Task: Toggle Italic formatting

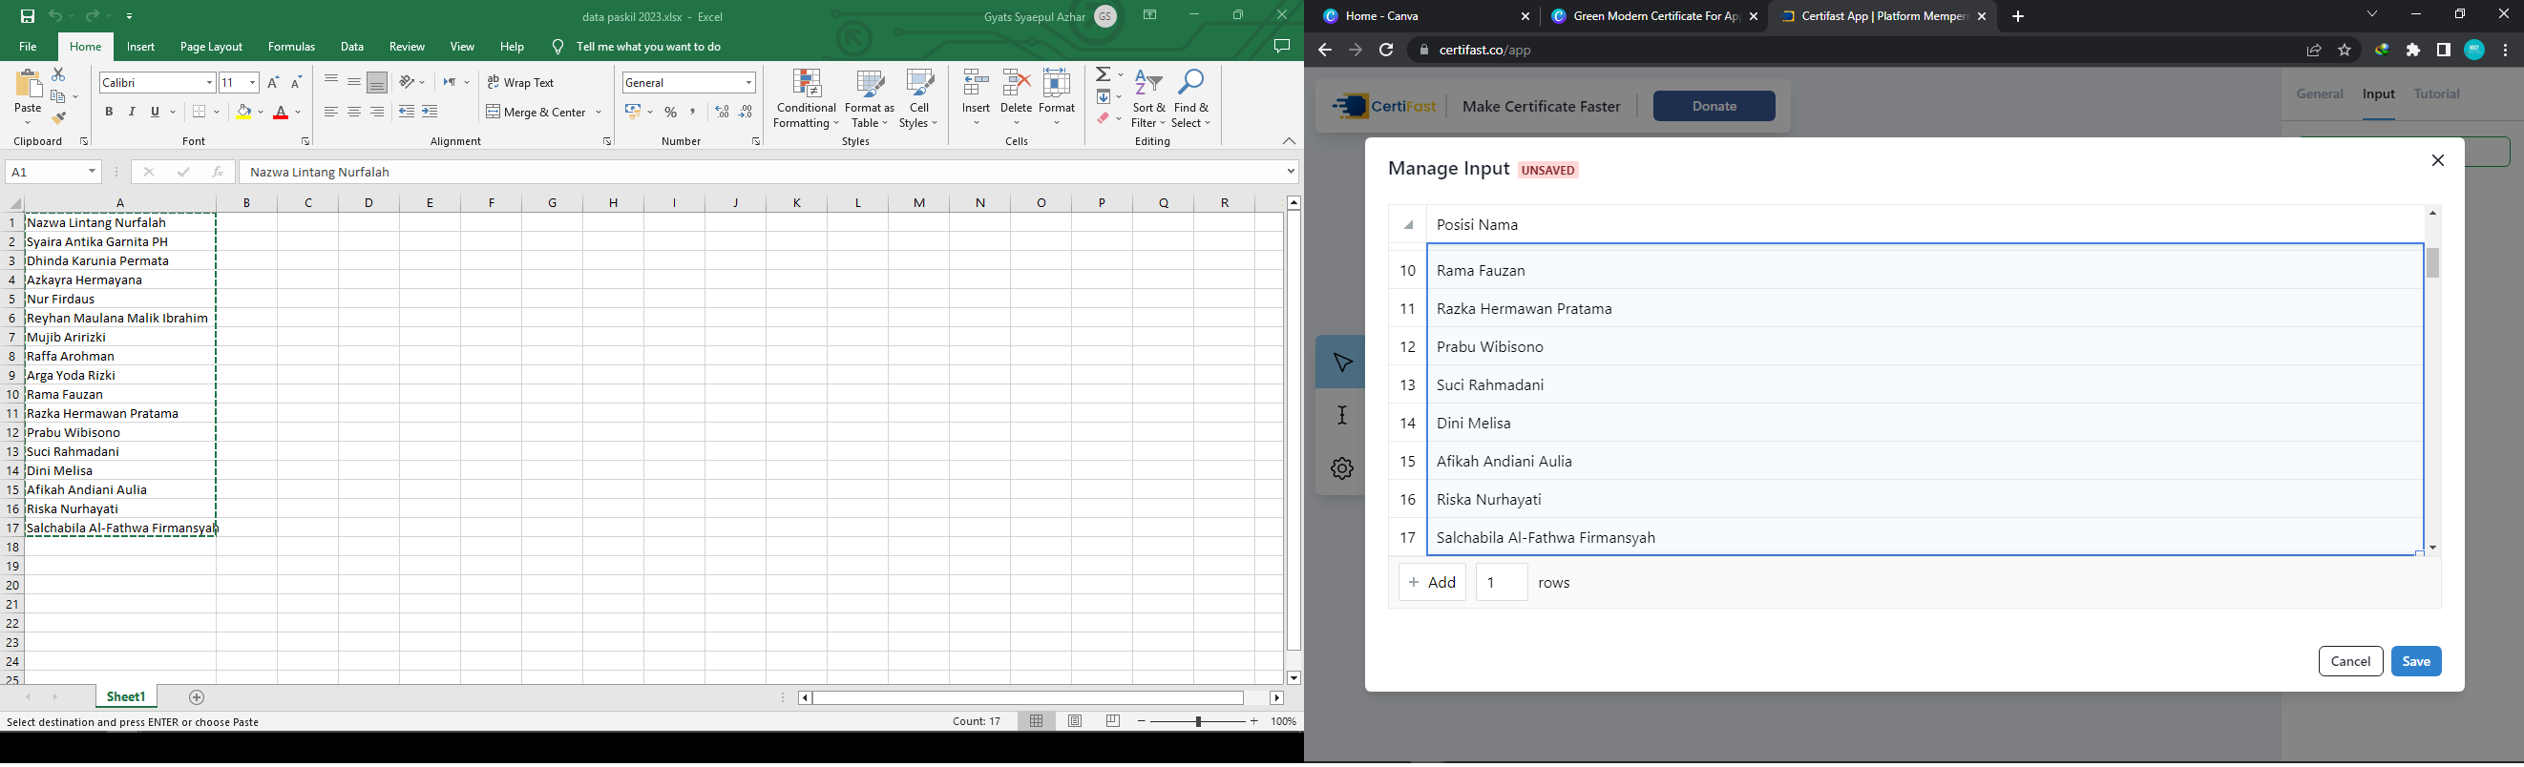Action: tap(133, 113)
